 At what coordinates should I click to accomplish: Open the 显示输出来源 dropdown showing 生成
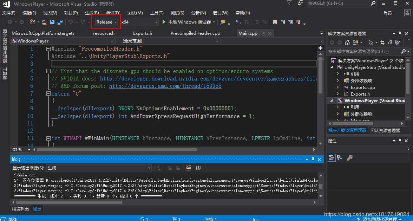(x=99, y=168)
